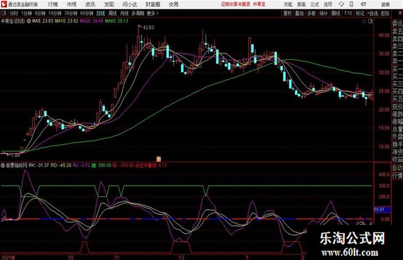This screenshot has width=403, height=260.
Task: Select the 日线 daily period tab
Action: (x=101, y=13)
